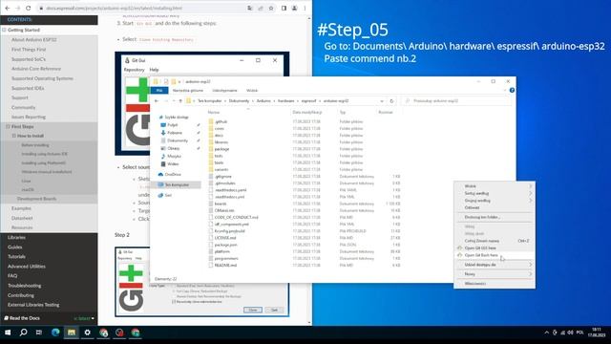Click the Explorer search box
Screen dimensions: 611x344
(456, 101)
